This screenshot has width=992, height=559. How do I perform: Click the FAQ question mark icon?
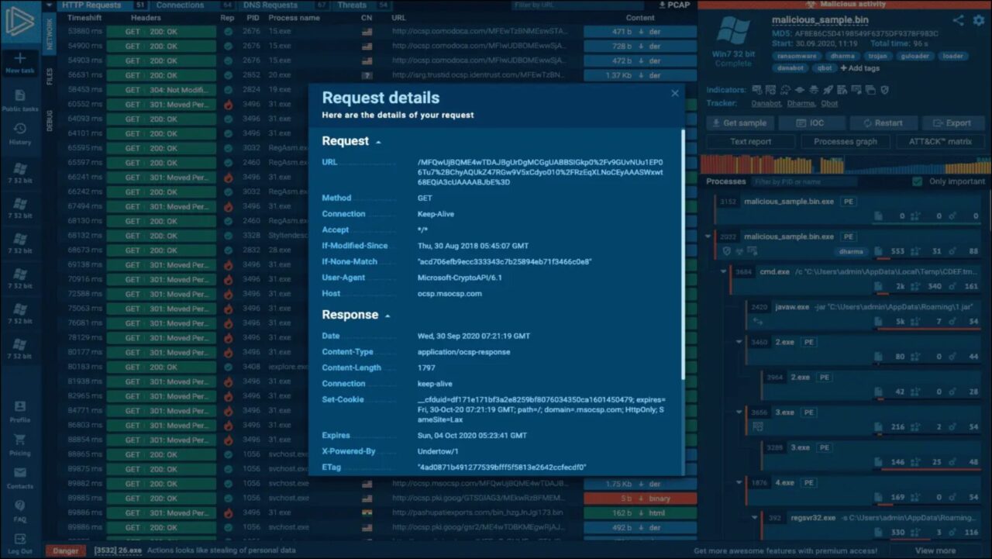20,506
